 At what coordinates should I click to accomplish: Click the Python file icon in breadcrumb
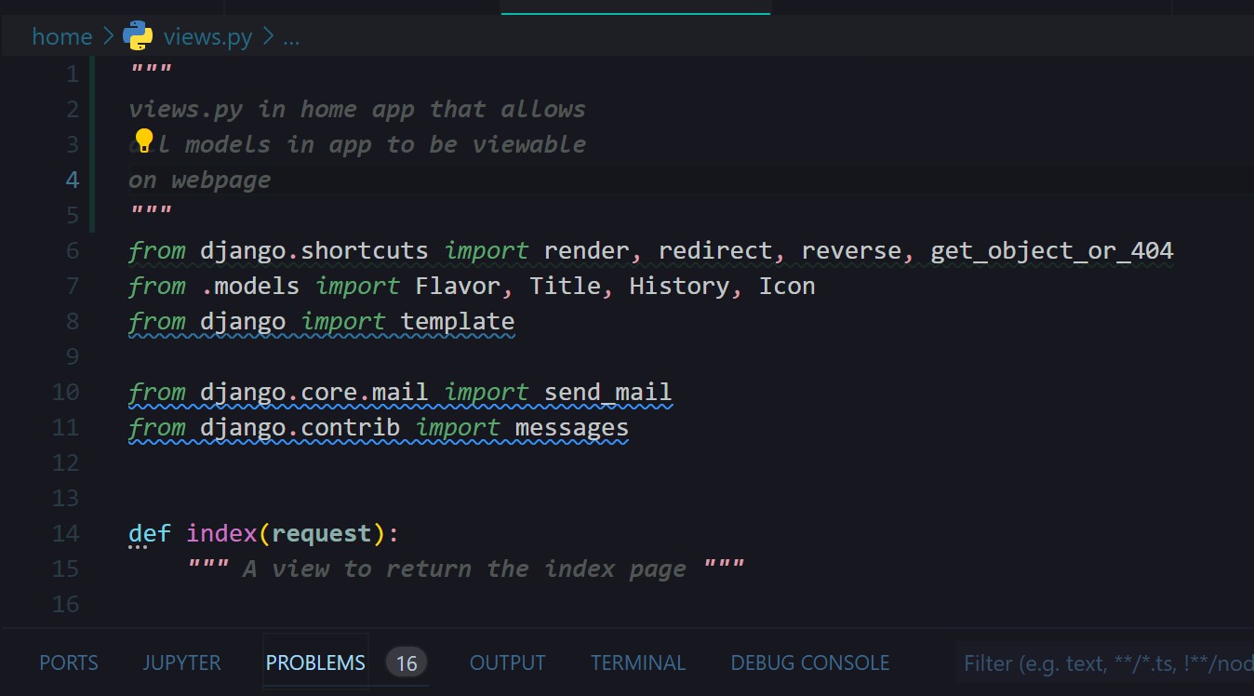[138, 35]
